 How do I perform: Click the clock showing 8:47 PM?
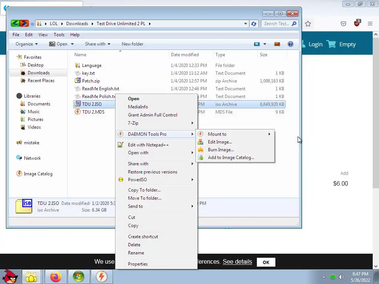tap(360, 274)
